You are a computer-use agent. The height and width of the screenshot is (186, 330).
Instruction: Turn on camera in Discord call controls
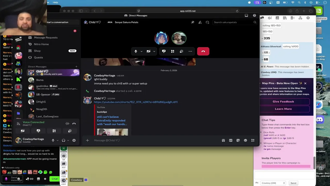coord(148,51)
